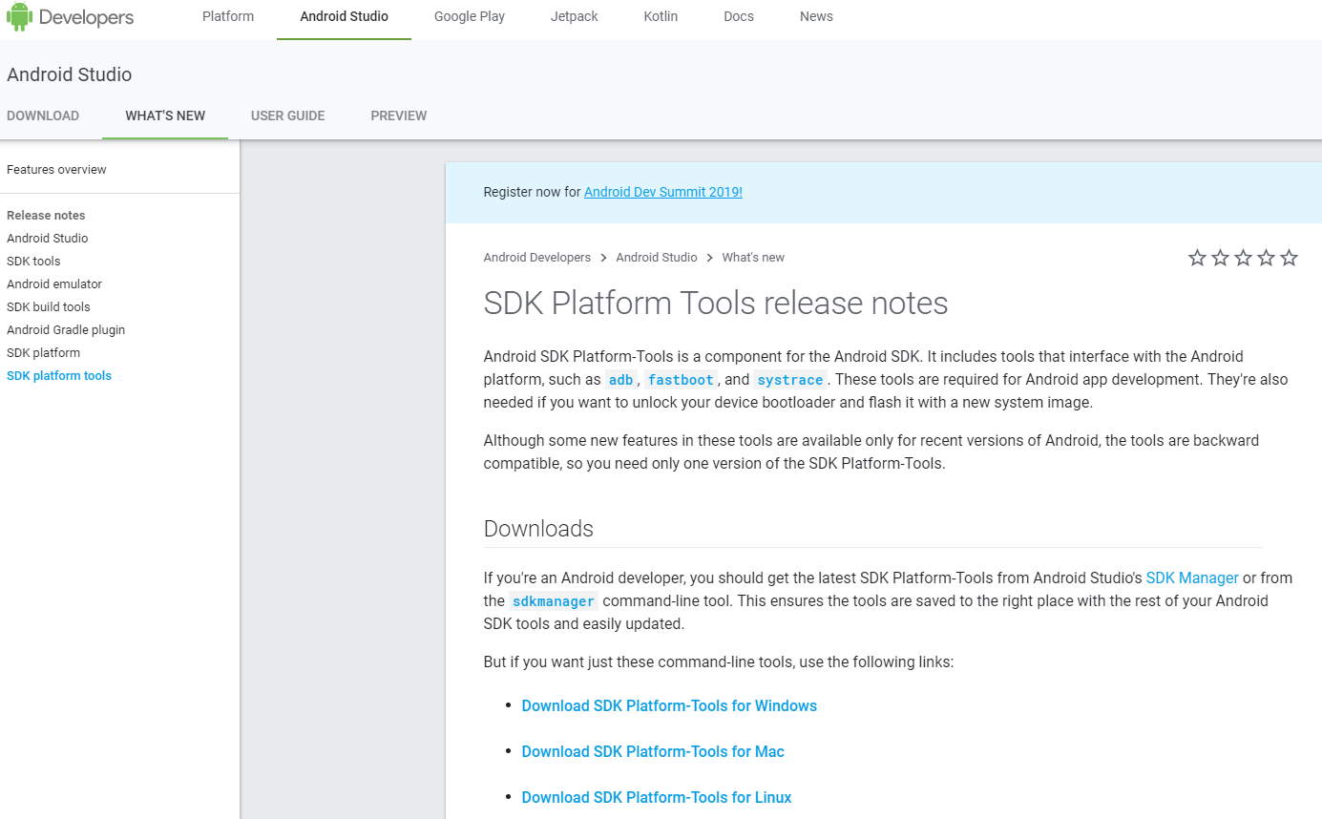
Task: Switch to the DOWNLOAD tab
Action: [x=43, y=115]
